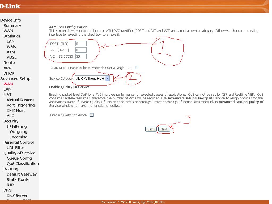
Task: Click the Next button
Action: coord(164,129)
